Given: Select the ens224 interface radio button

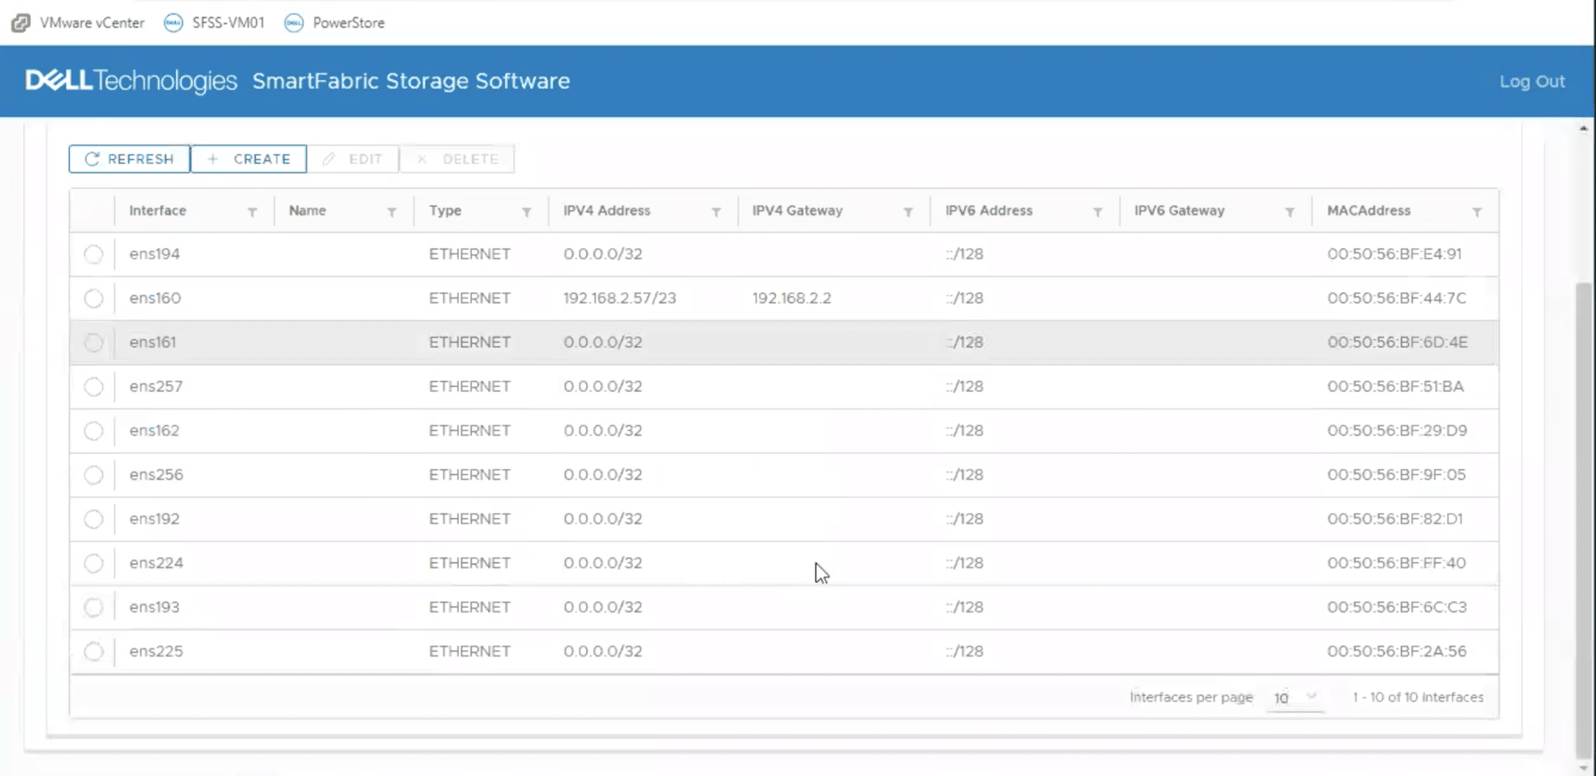Looking at the screenshot, I should (x=93, y=563).
